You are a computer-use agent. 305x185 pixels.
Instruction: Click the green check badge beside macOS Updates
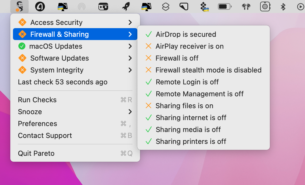22,46
